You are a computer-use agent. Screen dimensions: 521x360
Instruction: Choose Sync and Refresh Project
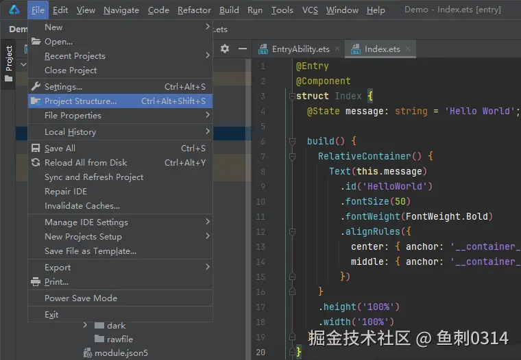(x=120, y=177)
